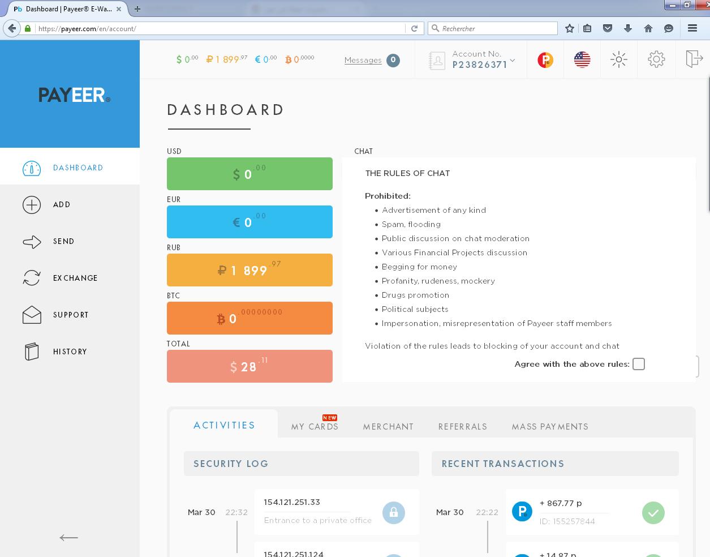The image size is (710, 557).
Task: Click the ฿0.0000 bitcoin balance in header
Action: [300, 59]
